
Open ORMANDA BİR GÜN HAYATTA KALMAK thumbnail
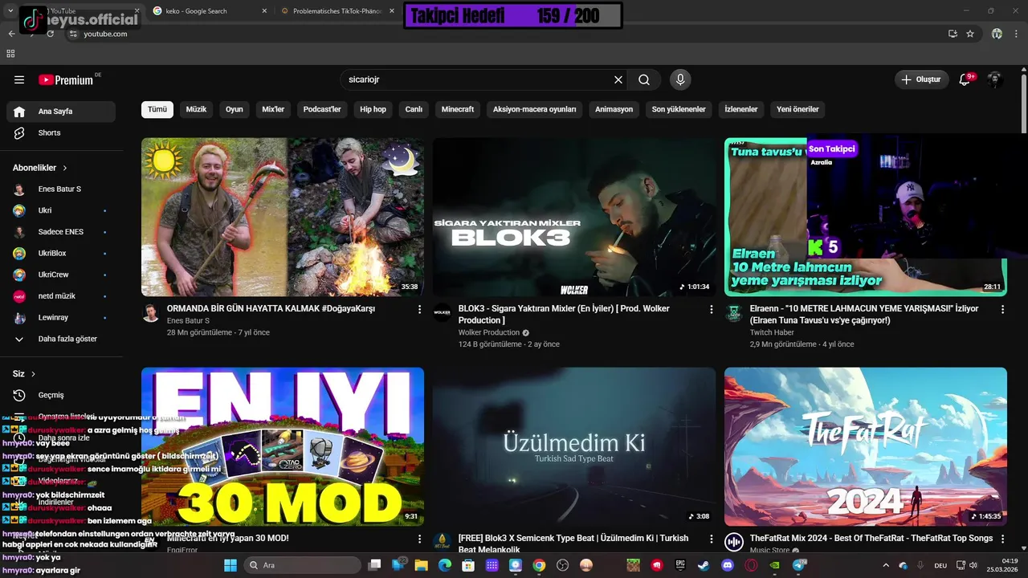pyautogui.click(x=283, y=217)
